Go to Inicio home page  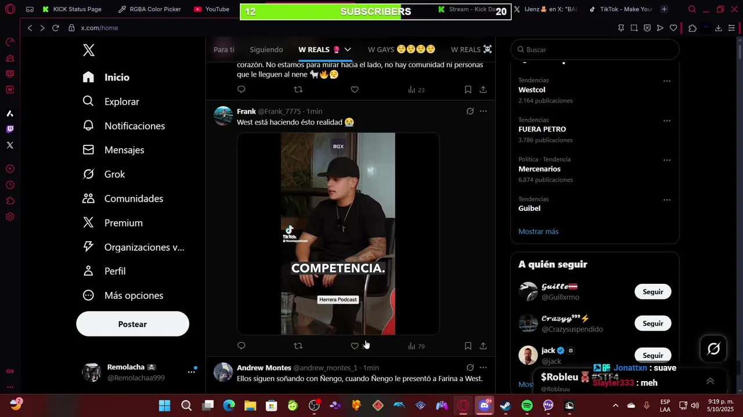[x=106, y=77]
